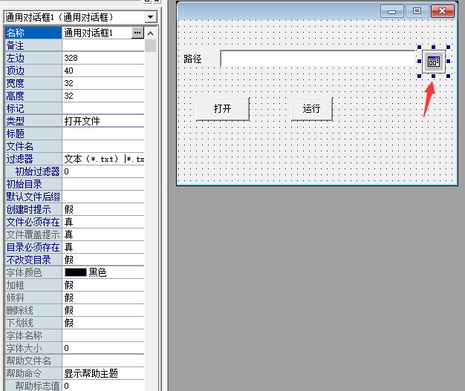The height and width of the screenshot is (391, 465).
Task: Click the panel float icon beside close
Action: click(146, 3)
